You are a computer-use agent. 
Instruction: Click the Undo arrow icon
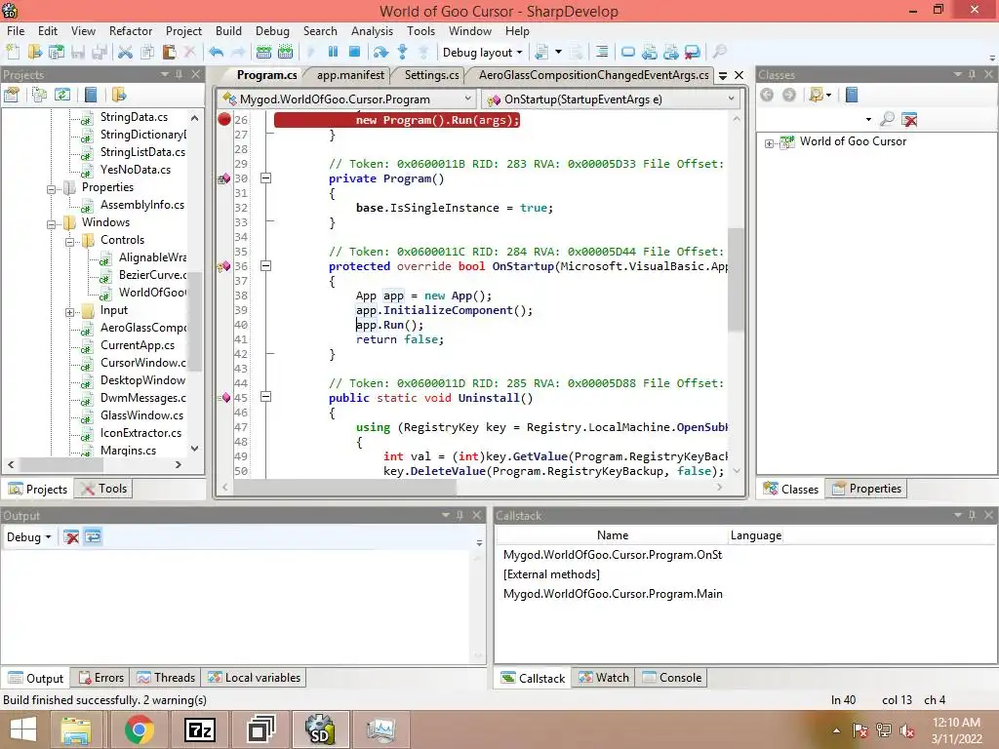pos(216,53)
